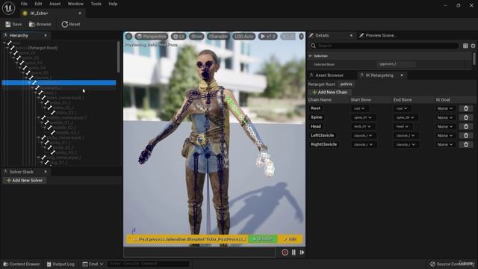The width and height of the screenshot is (478, 269).
Task: Click the Hierarchy panel vertical scrollbar
Action: pos(118,58)
